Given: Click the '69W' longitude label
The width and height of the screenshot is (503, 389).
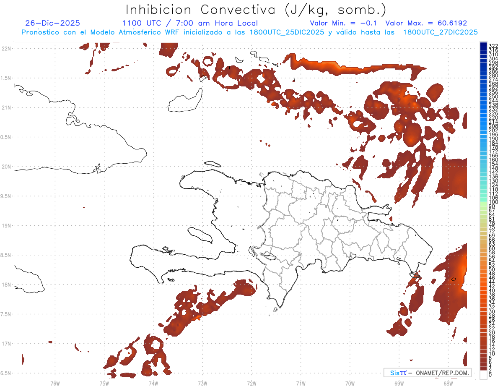Looking at the screenshot, I should pyautogui.click(x=399, y=384).
